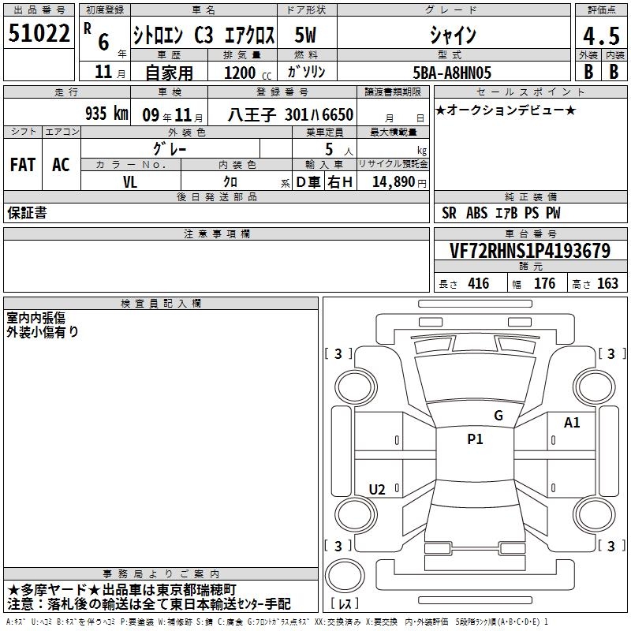
Task: Click the grade name シャイン
Action: tap(453, 35)
